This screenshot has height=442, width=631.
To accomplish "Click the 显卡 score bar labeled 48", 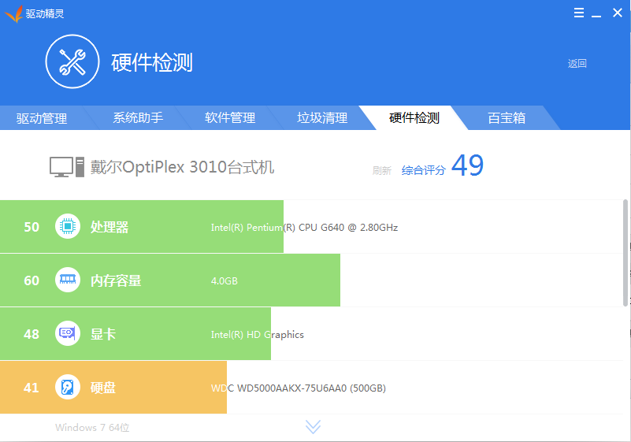I will (x=135, y=333).
